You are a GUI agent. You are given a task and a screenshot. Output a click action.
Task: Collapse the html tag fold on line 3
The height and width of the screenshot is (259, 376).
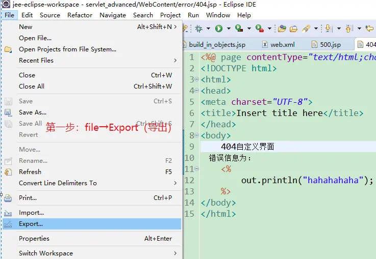pos(197,80)
